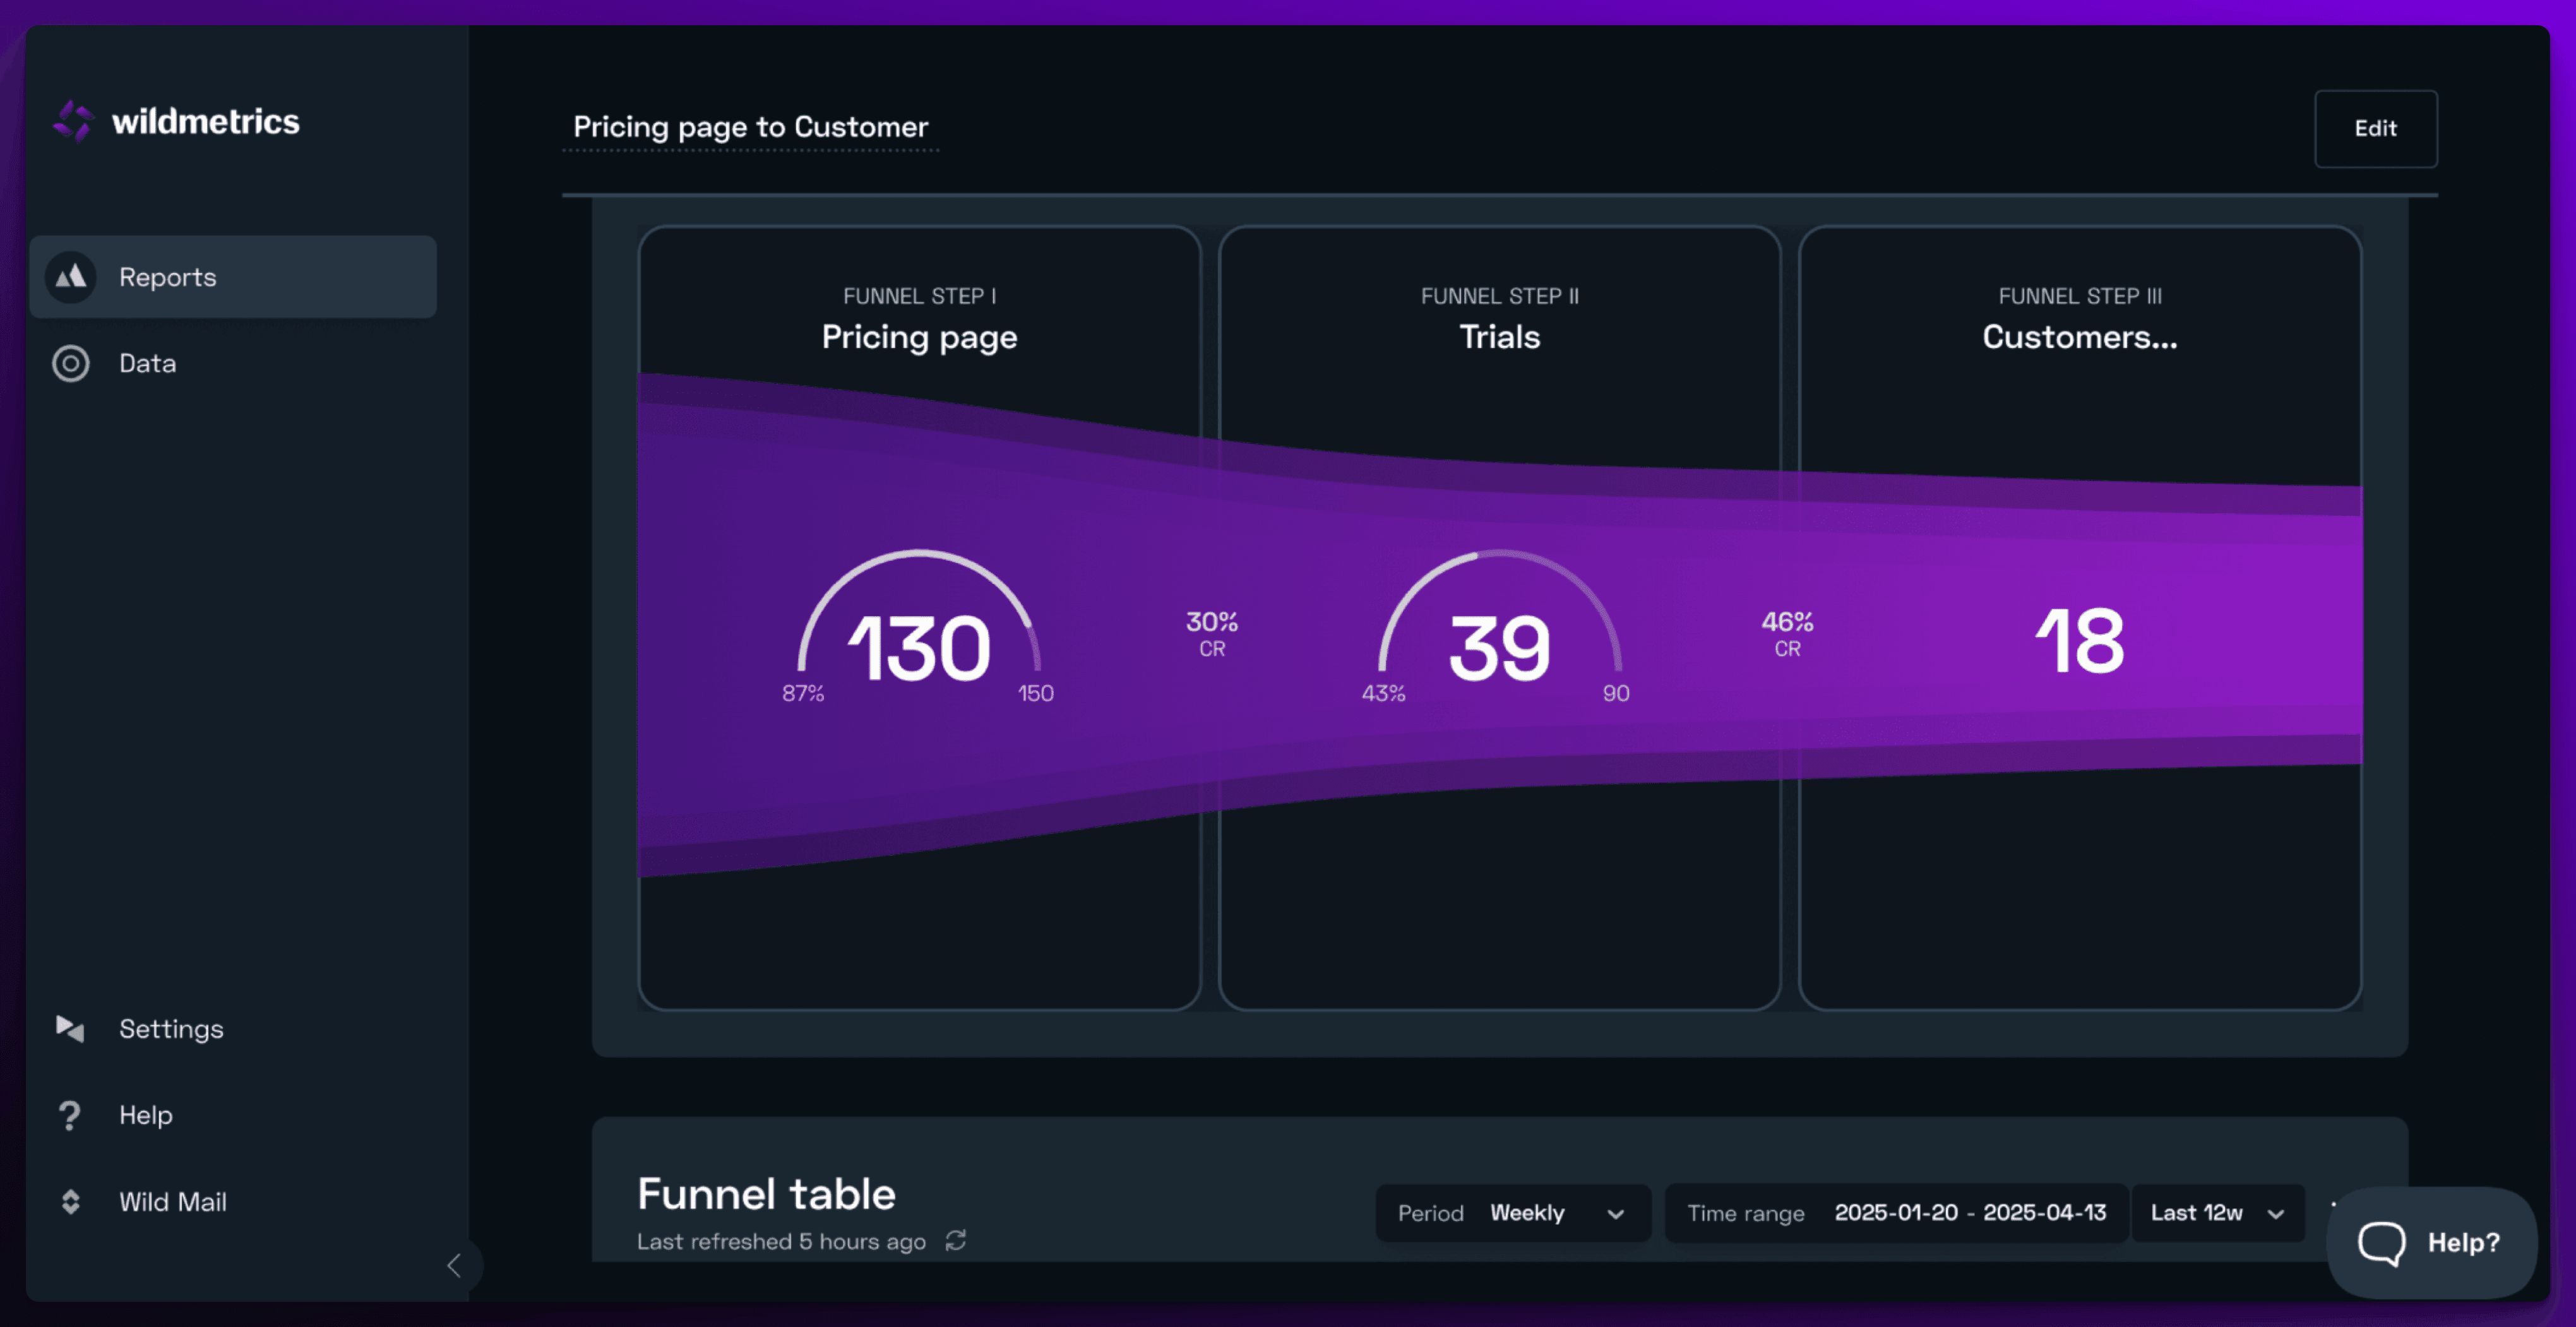Click the report title Pricing page to Customer
Image resolution: width=2576 pixels, height=1327 pixels.
pyautogui.click(x=750, y=127)
